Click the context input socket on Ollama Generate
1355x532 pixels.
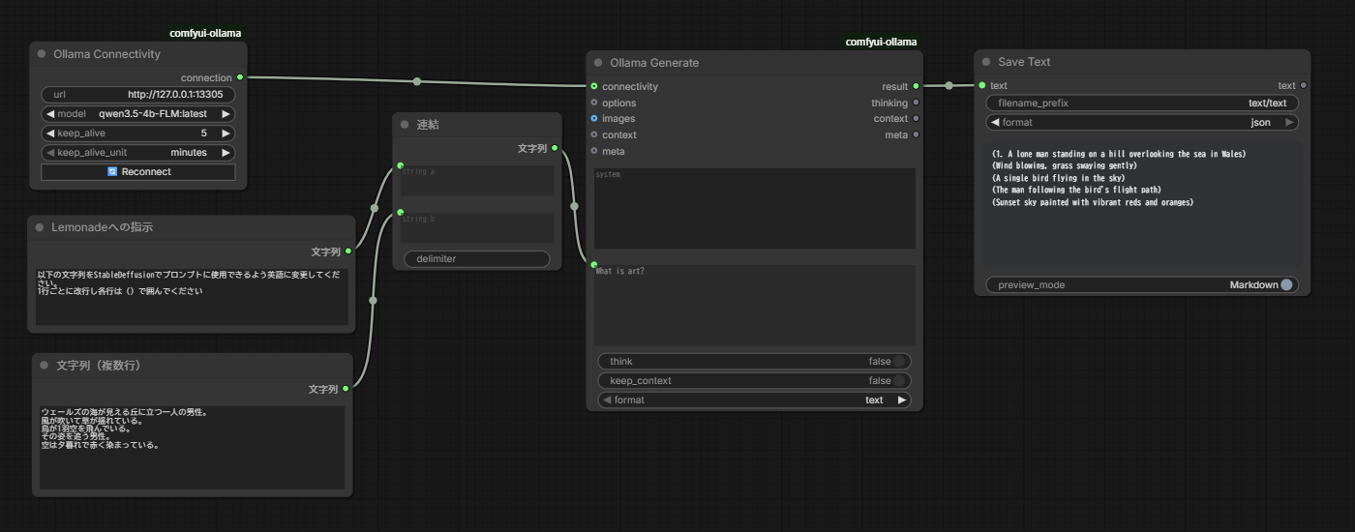coord(594,134)
